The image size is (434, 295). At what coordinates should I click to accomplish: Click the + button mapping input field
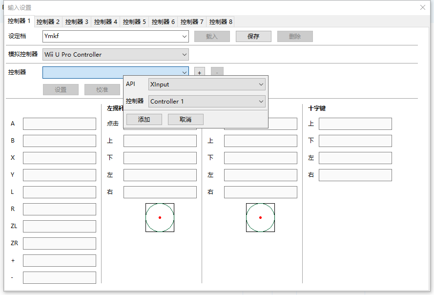60,261
